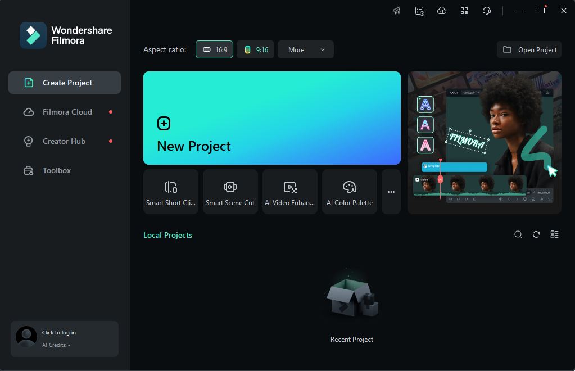Open the Toolbox section
The height and width of the screenshot is (371, 575).
[65, 170]
